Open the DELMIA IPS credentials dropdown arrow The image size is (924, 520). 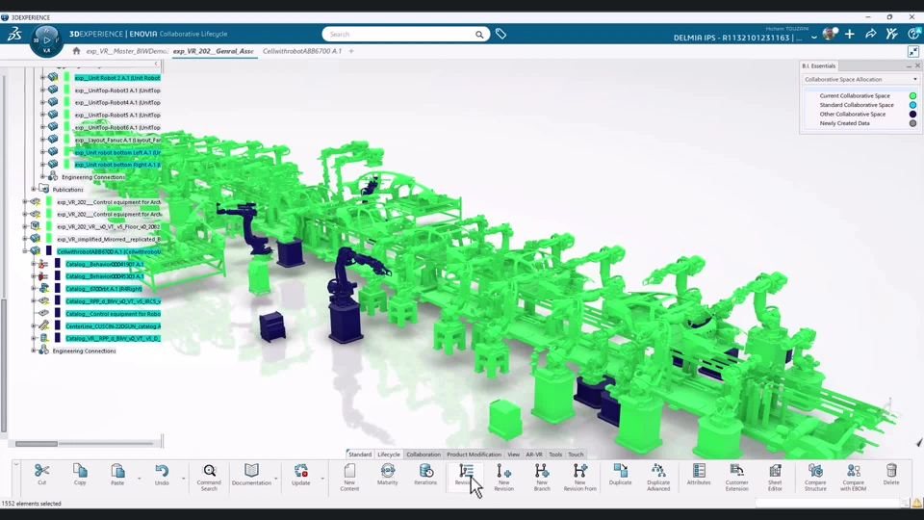point(814,38)
